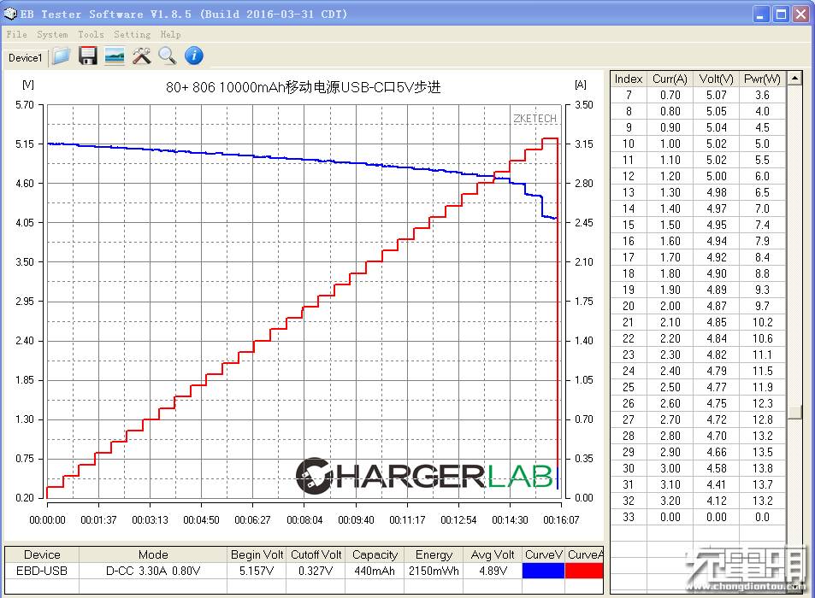Click the Cutoff Volt column header
The height and width of the screenshot is (598, 815).
316,555
